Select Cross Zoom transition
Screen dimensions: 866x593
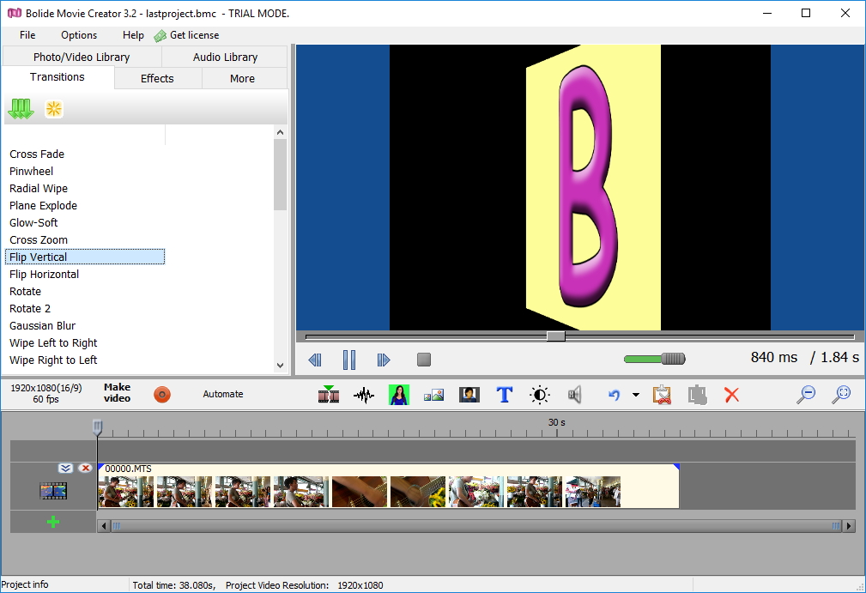38,239
